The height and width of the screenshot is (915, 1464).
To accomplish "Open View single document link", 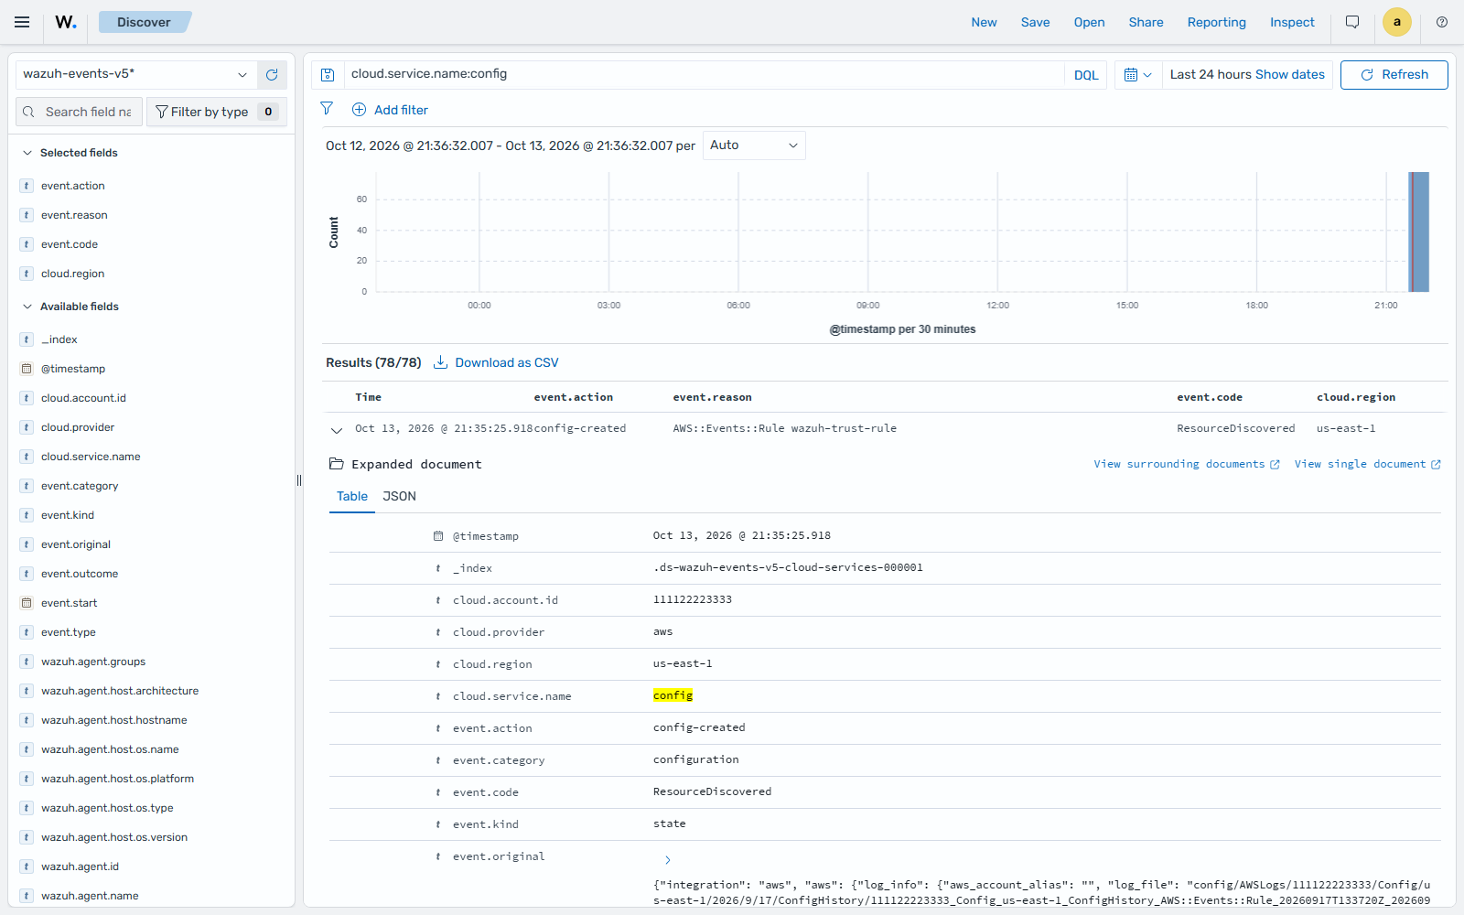I will click(1367, 464).
